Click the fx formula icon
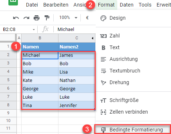This screenshot has width=171, height=134. 45,29
